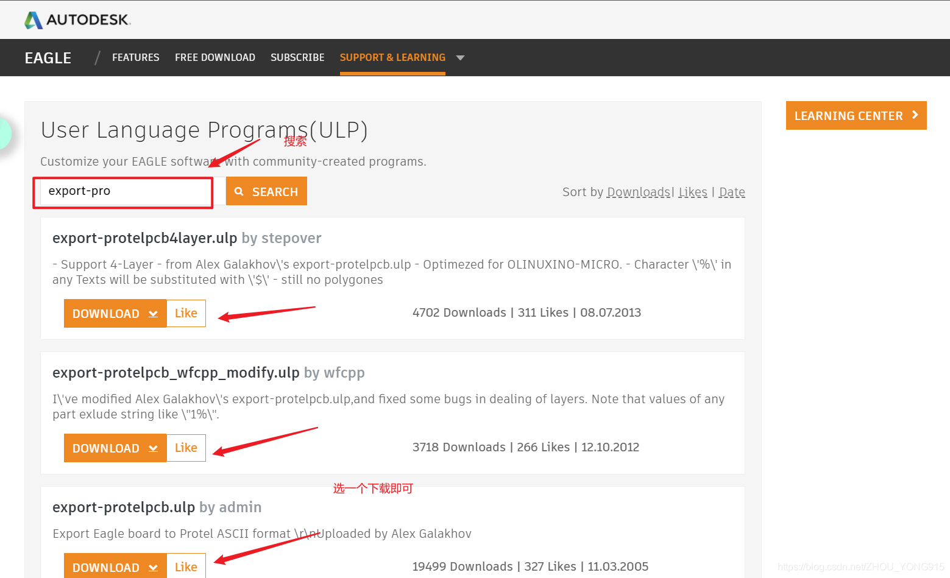Click the 3718 Downloads stats text

459,447
